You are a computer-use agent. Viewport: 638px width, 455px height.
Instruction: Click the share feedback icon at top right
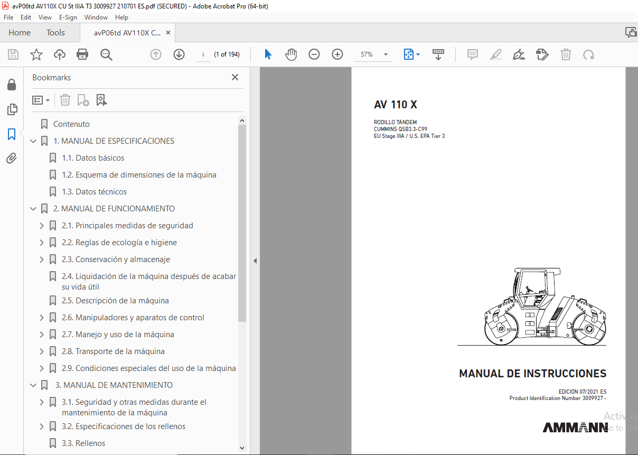(631, 33)
